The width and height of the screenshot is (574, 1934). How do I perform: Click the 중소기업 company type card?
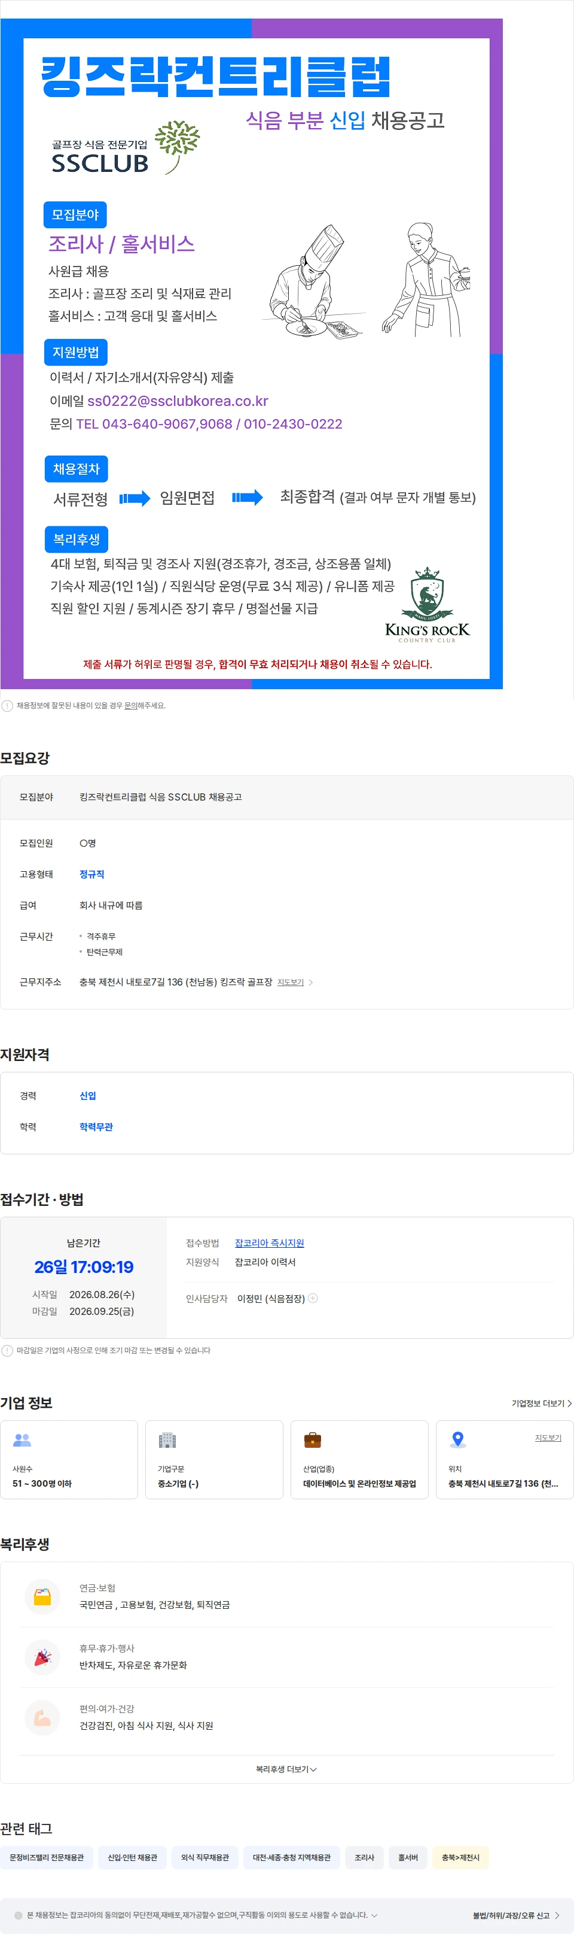214,1460
